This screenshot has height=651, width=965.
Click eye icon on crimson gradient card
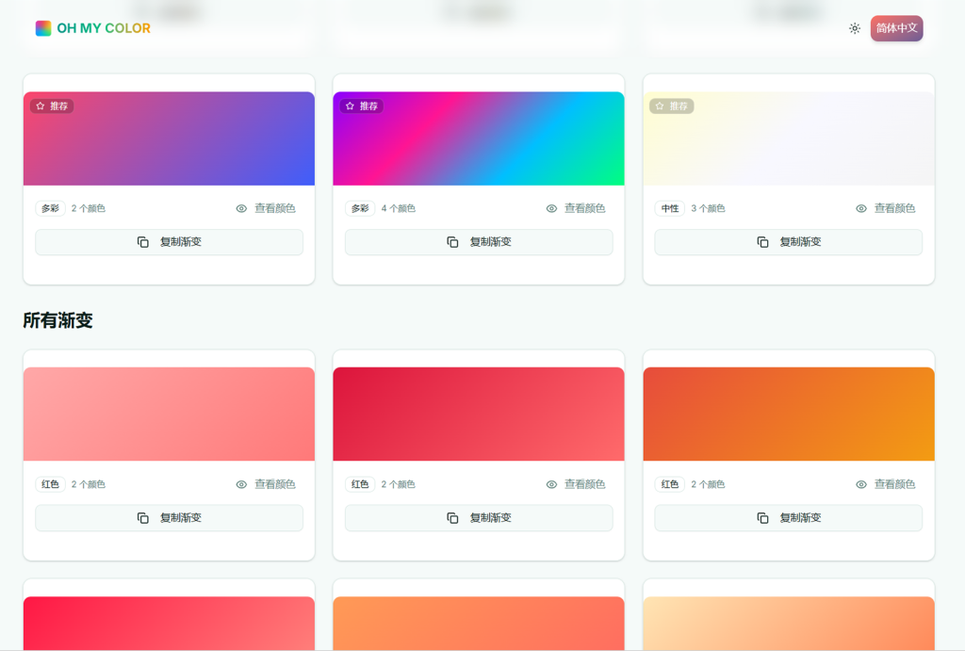point(551,484)
